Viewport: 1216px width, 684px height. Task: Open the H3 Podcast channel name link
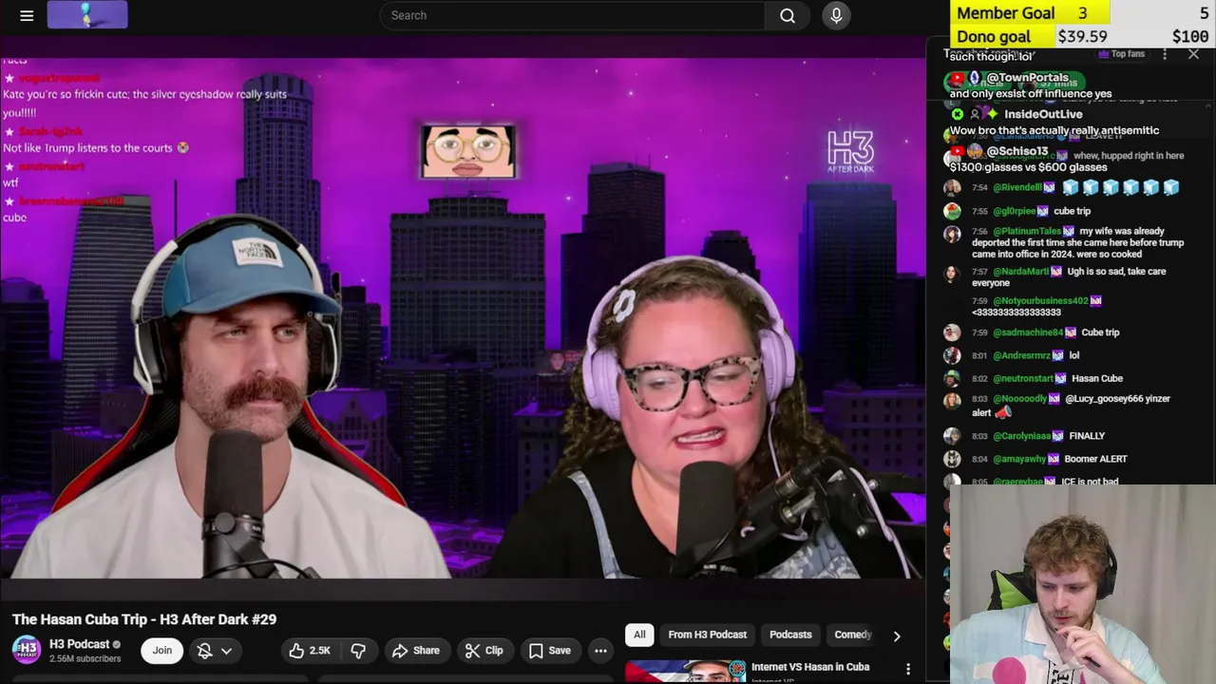[80, 644]
